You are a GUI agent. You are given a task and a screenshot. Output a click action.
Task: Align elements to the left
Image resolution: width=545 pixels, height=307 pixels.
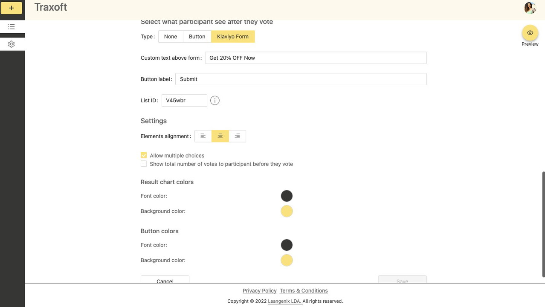point(203,136)
